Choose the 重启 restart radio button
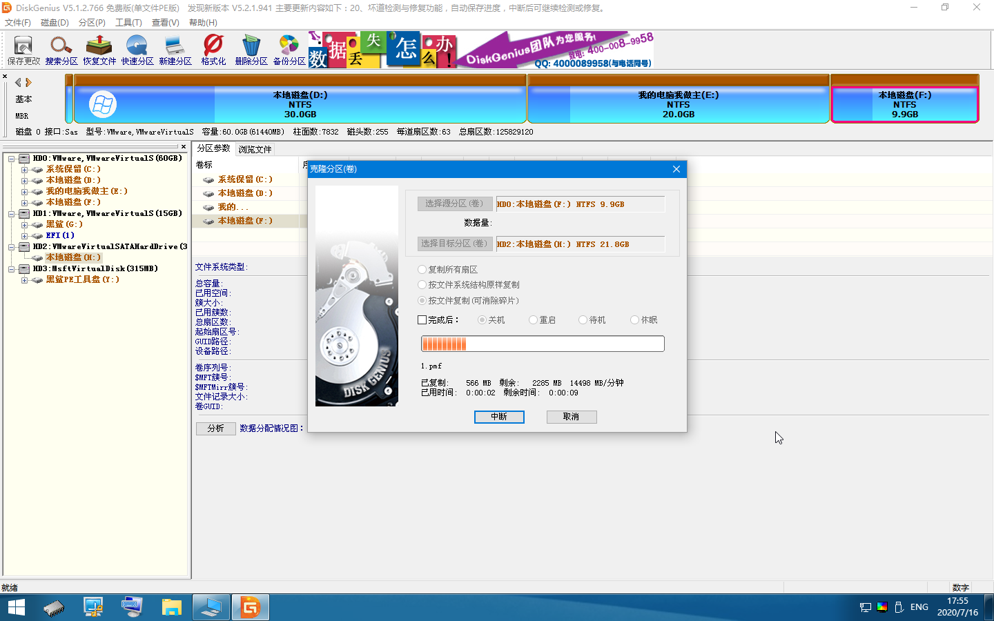Viewport: 994px width, 621px height. (x=543, y=320)
